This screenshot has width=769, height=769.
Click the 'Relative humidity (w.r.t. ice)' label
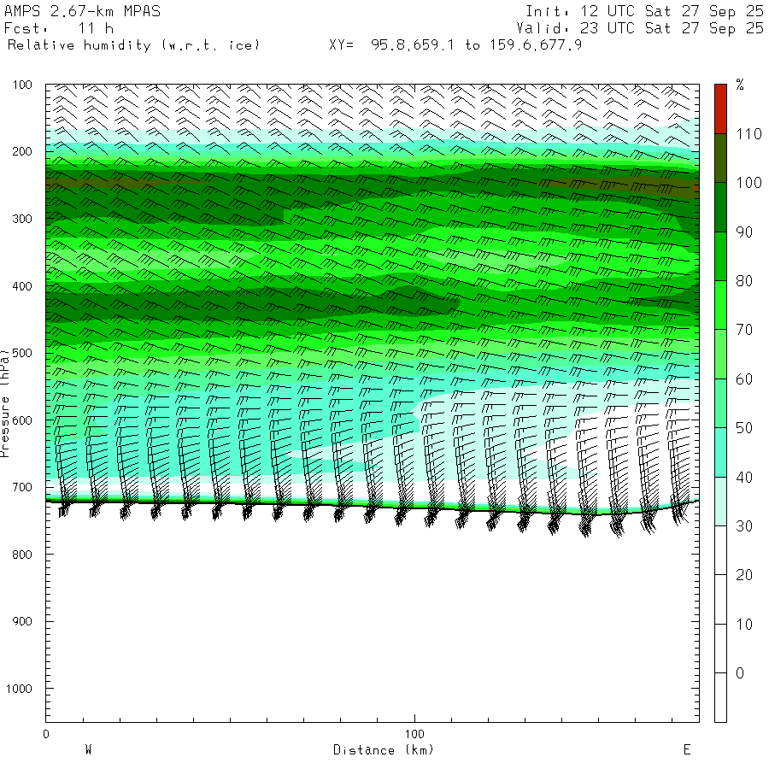point(133,45)
